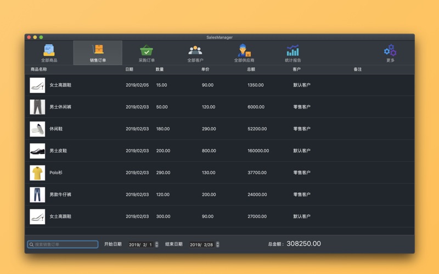
Task: Click unit price 800.00
Action: [209, 151]
